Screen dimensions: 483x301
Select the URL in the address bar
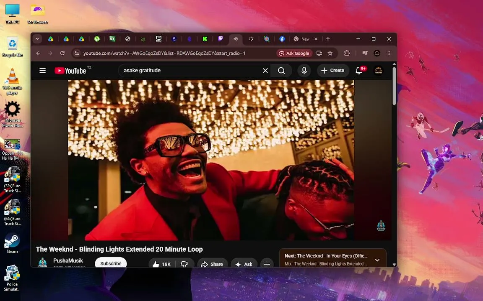click(164, 53)
